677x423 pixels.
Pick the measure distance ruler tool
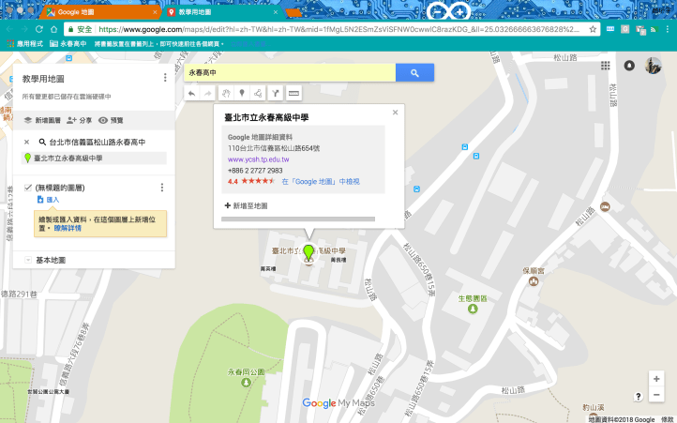click(293, 94)
